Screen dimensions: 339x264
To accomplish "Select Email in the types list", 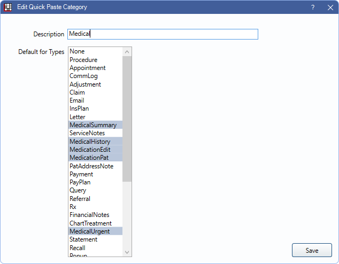I will tap(95, 100).
